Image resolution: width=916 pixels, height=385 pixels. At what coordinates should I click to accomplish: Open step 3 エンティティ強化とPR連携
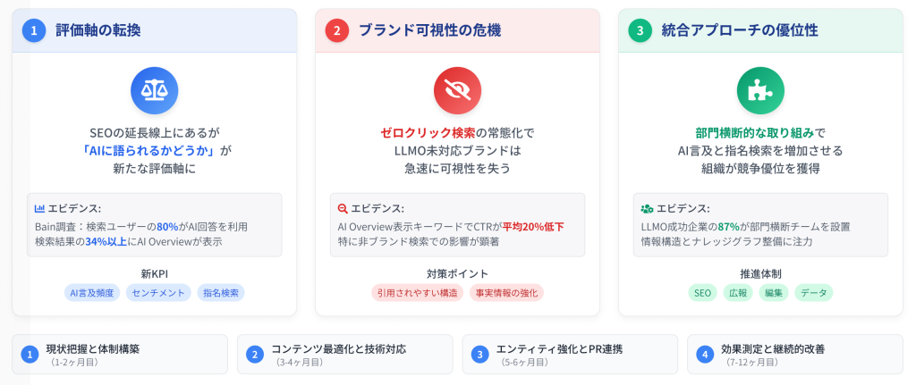(570, 354)
